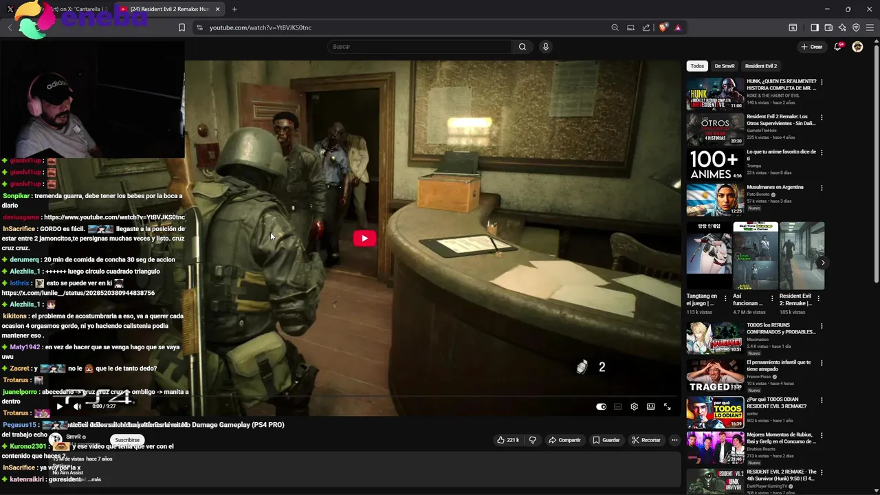This screenshot has height=495, width=880.
Task: Open YouTube notifications bell
Action: 838,47
